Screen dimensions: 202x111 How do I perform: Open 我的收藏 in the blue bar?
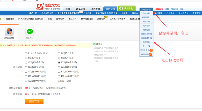88,13
